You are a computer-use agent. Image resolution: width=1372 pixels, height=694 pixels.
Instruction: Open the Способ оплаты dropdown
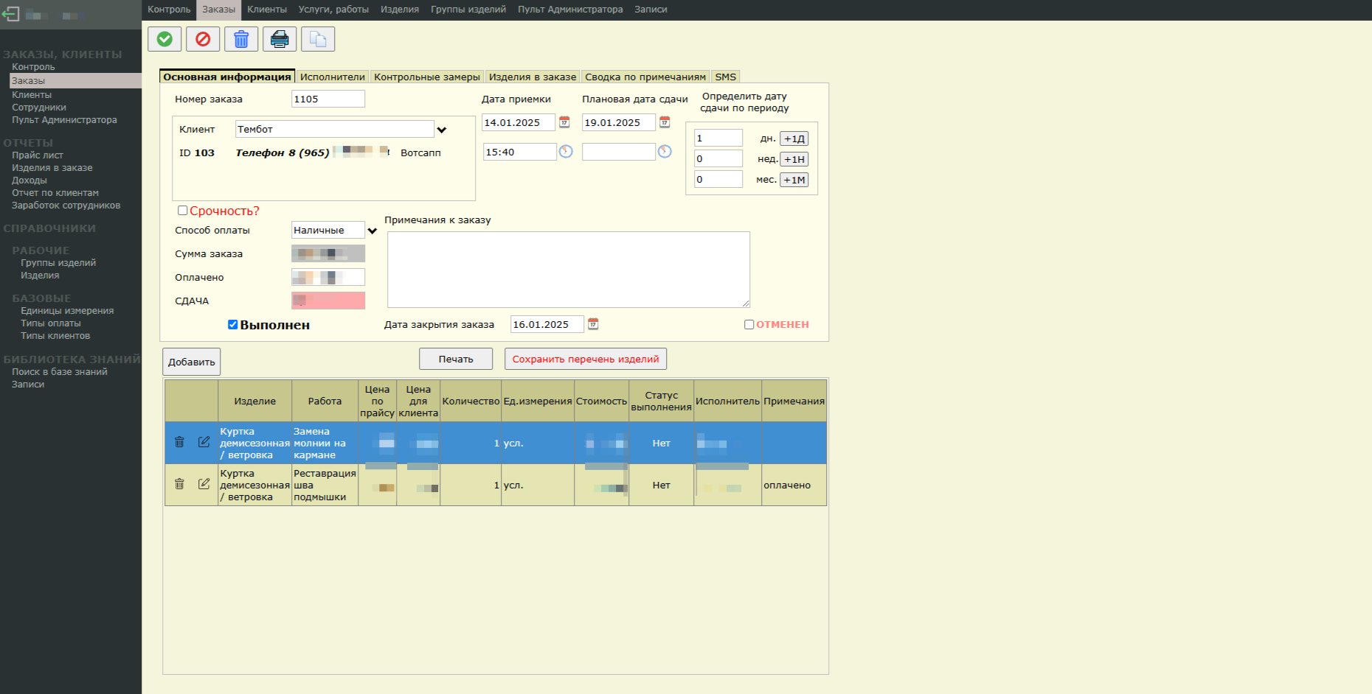pos(373,231)
